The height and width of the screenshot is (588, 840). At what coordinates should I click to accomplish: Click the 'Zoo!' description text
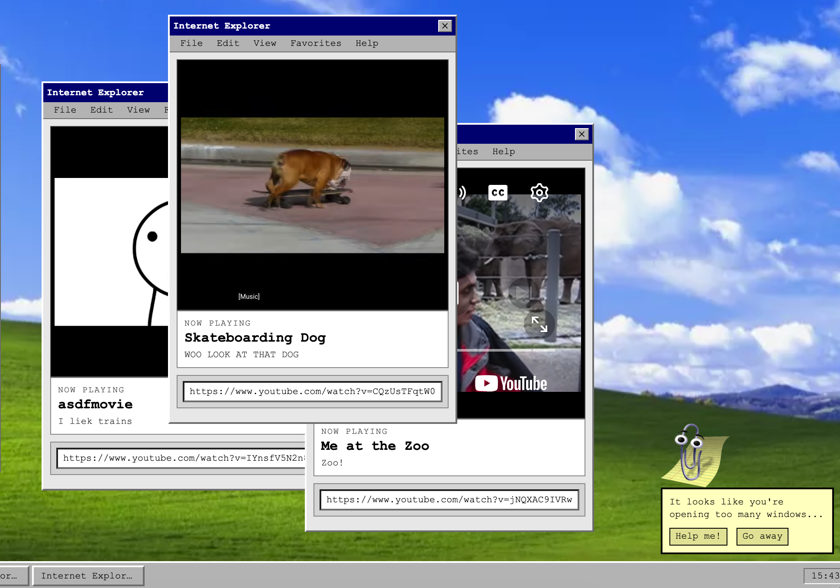tap(333, 463)
